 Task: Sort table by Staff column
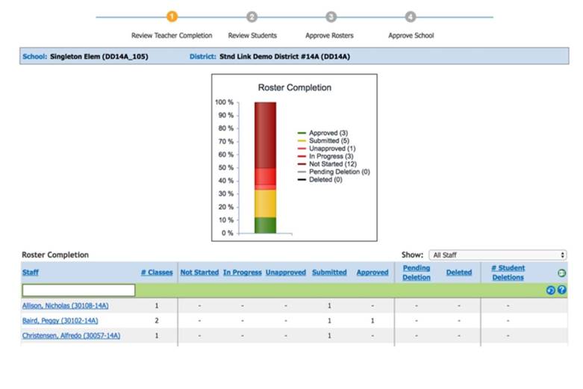pyautogui.click(x=31, y=273)
